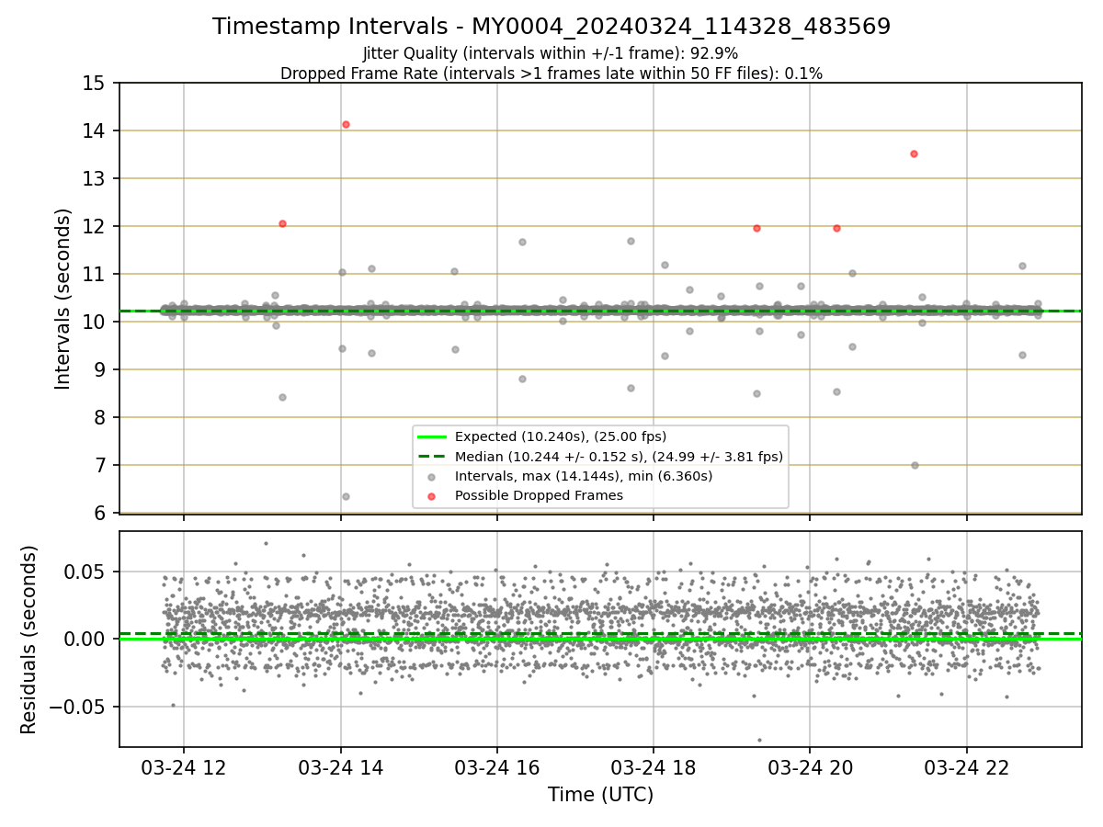Click the residuals tick label '0.00'

pos(86,640)
